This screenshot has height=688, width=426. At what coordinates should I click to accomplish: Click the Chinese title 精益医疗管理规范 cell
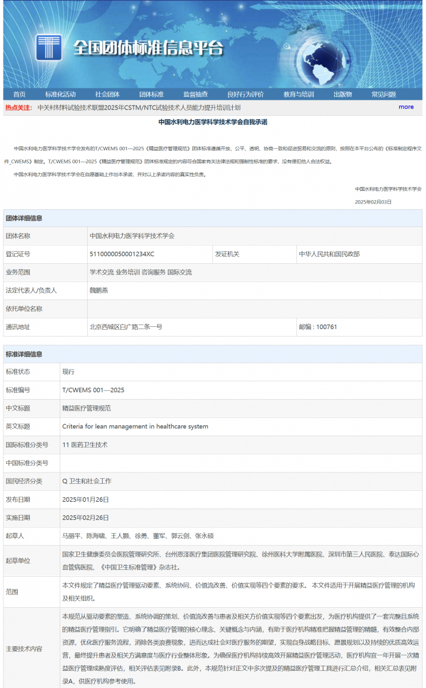241,408
